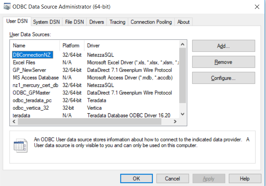Viewport: 266px width, 186px height.
Task: Click the Remove button
Action: tap(223, 62)
